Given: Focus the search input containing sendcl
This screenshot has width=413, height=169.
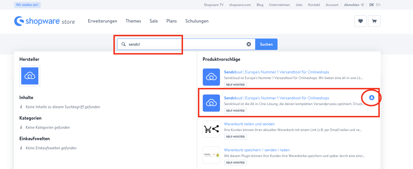Looking at the screenshot, I should pos(186,44).
